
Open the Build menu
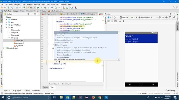43,4
